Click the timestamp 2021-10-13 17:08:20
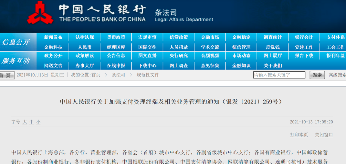This screenshot has height=164, width=346. (x=311, y=122)
